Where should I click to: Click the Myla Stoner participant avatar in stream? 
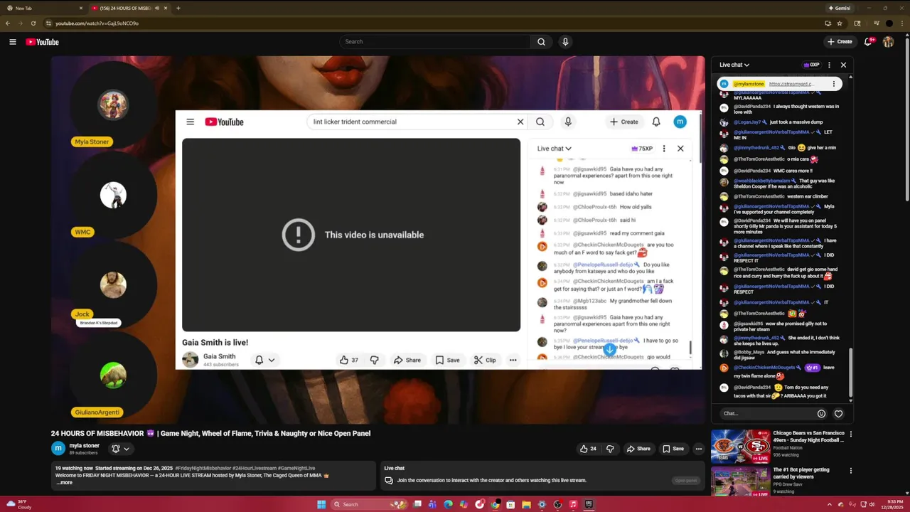point(112,105)
